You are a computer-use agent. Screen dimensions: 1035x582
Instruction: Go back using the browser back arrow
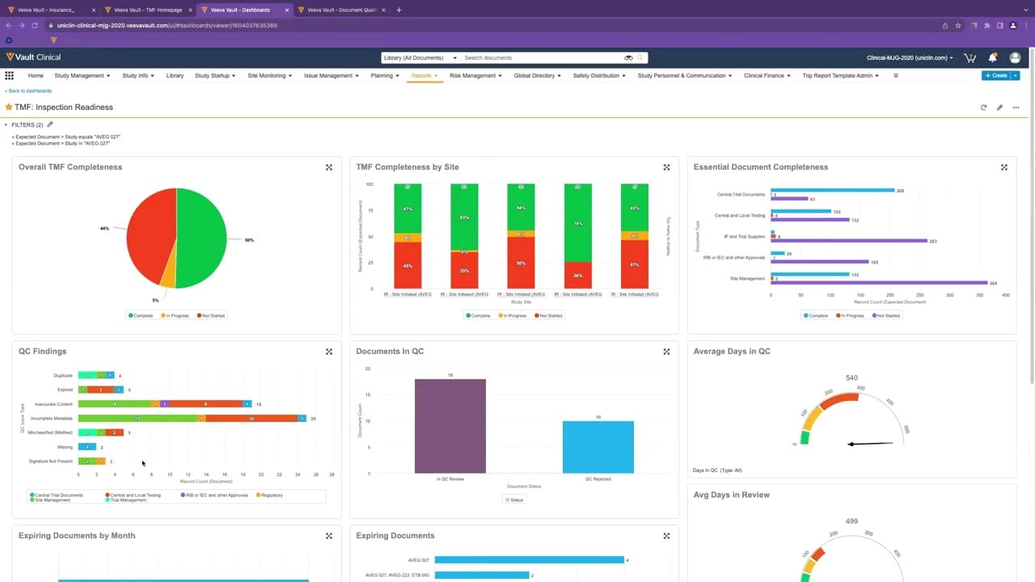(9, 25)
